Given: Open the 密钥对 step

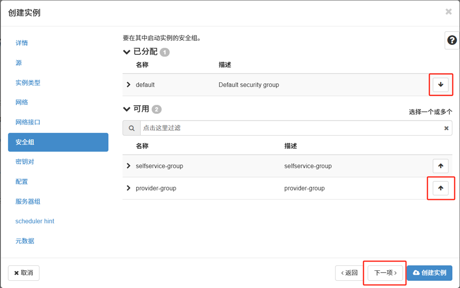Looking at the screenshot, I should coord(25,162).
